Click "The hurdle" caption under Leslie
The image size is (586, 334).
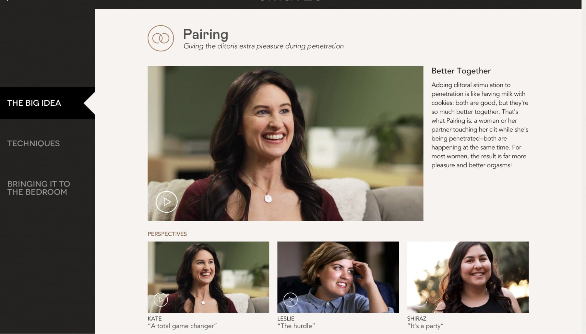(296, 326)
